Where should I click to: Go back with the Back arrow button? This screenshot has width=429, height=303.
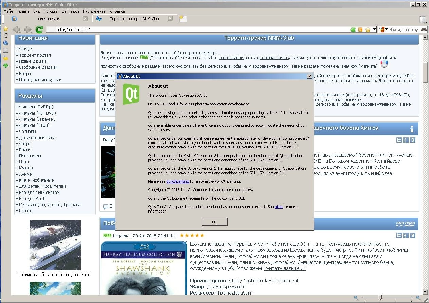pyautogui.click(x=16, y=29)
